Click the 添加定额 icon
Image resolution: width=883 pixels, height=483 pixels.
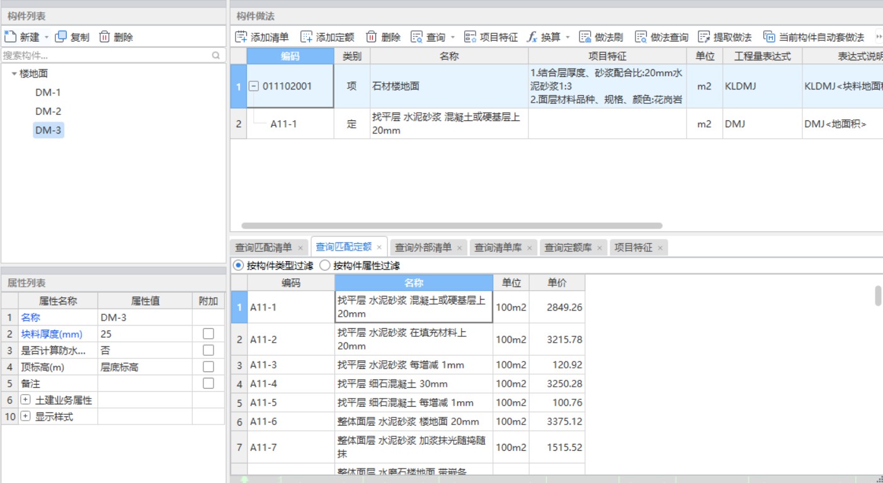306,37
